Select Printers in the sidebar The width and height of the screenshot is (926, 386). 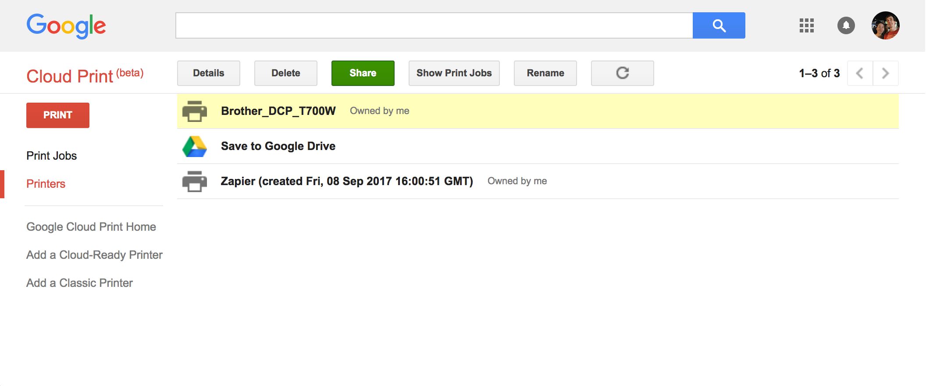click(x=46, y=184)
